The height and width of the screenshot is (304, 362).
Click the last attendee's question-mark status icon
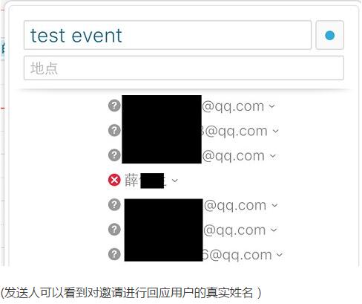(x=114, y=254)
